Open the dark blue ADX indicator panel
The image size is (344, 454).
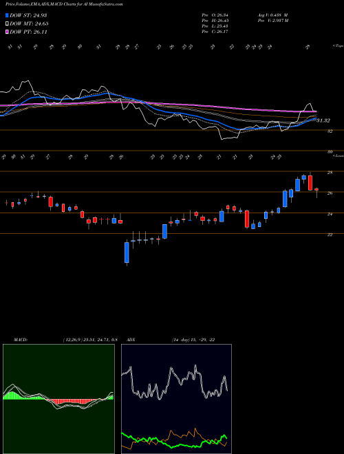[176, 399]
